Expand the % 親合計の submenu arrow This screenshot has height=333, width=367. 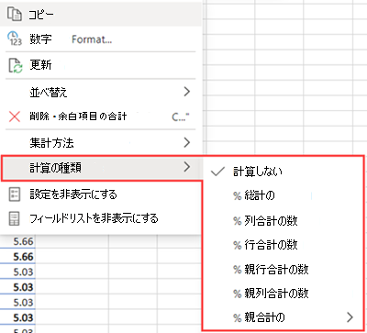point(350,317)
